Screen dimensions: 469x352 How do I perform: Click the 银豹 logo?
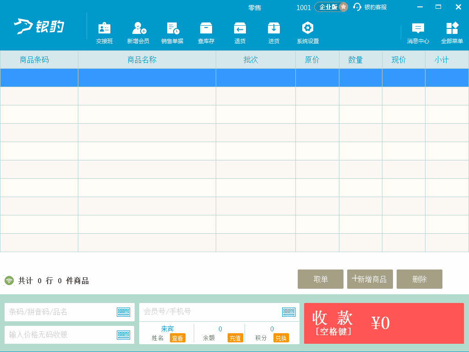[x=39, y=26]
